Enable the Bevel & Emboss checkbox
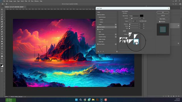Screen dimensions: 182x102 [x=98, y=17]
